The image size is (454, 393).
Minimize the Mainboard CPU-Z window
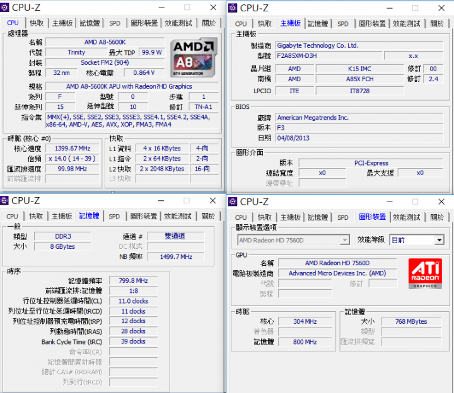pyautogui.click(x=390, y=8)
